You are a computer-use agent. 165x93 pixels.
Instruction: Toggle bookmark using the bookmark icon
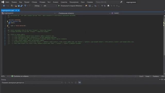pos(108,6)
